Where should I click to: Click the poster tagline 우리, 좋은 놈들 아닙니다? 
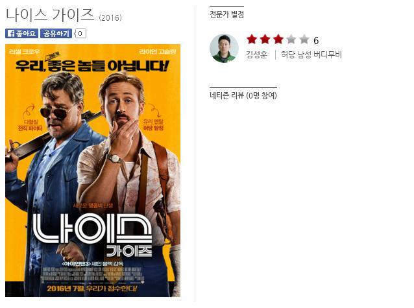pyautogui.click(x=91, y=65)
